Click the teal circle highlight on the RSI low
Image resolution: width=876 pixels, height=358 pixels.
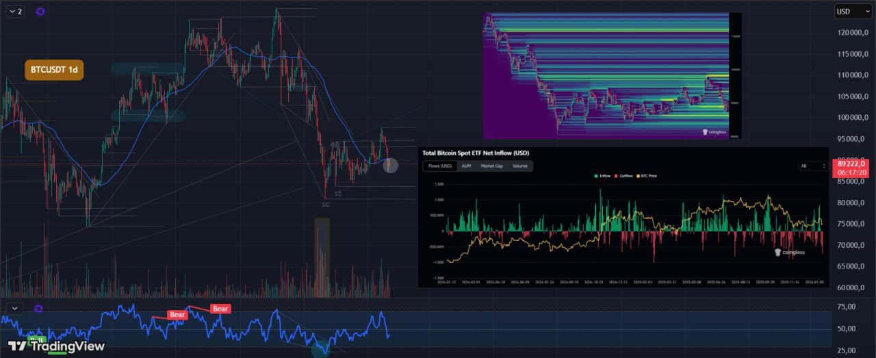[321, 350]
